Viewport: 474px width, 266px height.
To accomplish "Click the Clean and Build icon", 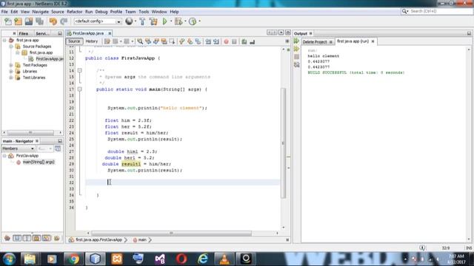I will (153, 21).
